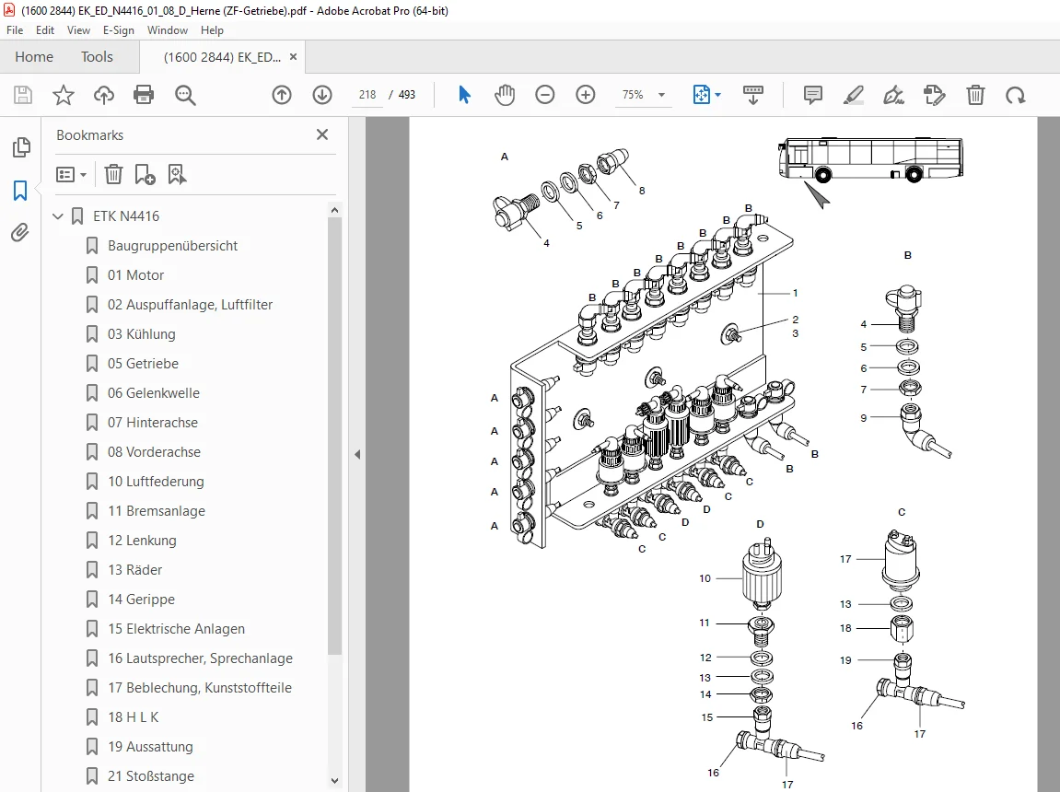This screenshot has width=1060, height=792.
Task: Click the cloud upload icon
Action: click(x=103, y=95)
